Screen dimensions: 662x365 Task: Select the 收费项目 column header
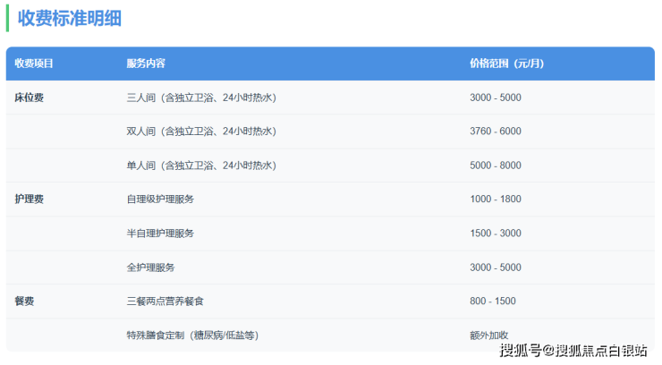point(34,64)
